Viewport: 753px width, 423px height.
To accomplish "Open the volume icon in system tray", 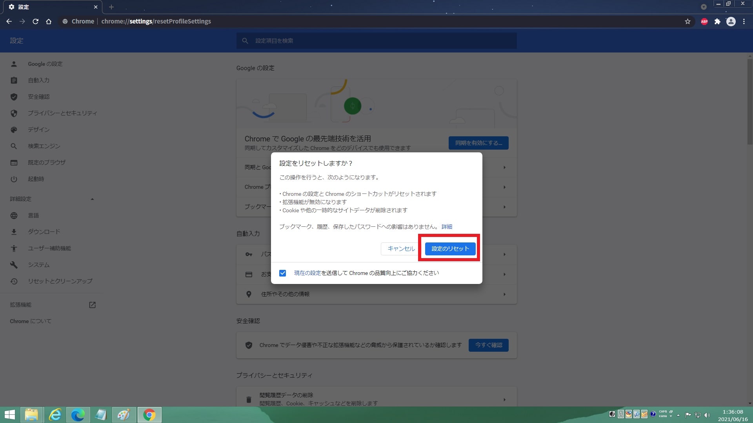I will (707, 415).
